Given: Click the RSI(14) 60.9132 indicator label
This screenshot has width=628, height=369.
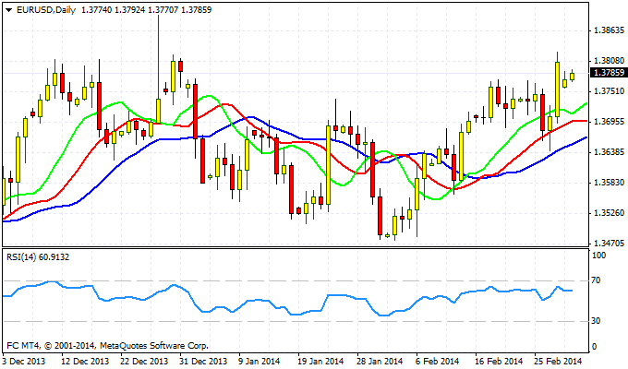Looking at the screenshot, I should coord(38,257).
